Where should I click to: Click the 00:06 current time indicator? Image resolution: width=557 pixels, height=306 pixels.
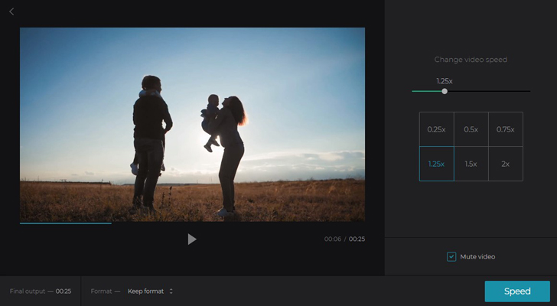(332, 239)
